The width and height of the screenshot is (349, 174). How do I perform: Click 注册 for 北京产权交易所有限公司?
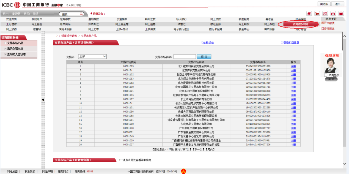coord(293,70)
